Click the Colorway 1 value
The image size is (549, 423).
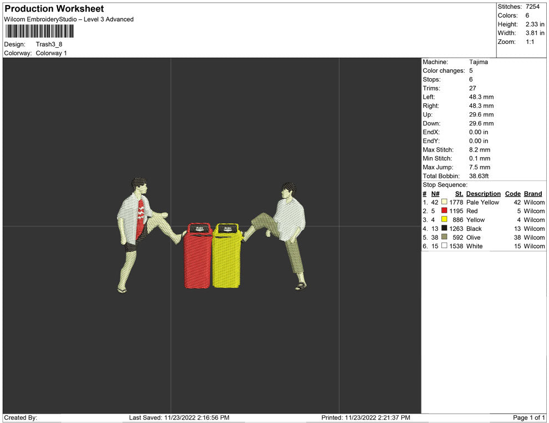click(51, 53)
